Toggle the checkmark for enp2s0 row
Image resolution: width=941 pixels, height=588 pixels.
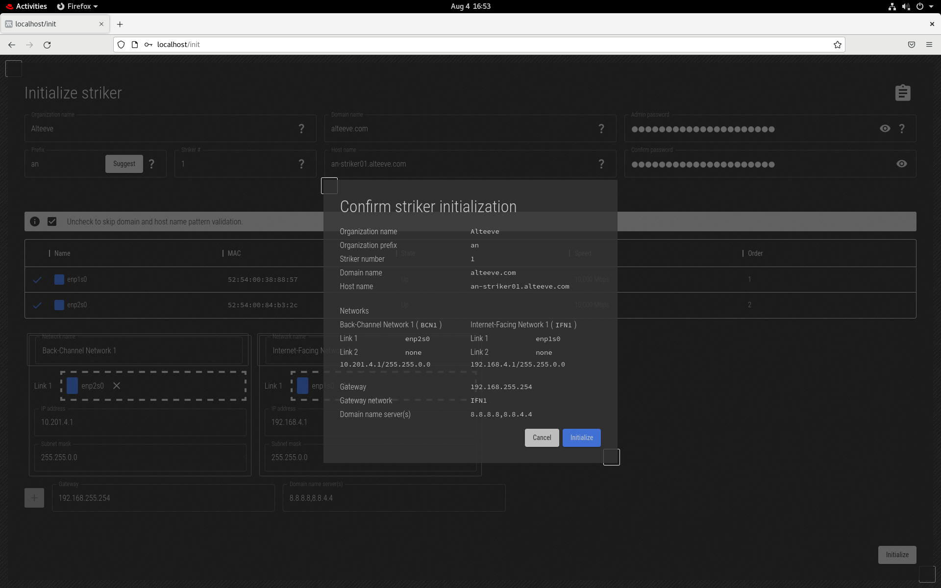pos(37,305)
